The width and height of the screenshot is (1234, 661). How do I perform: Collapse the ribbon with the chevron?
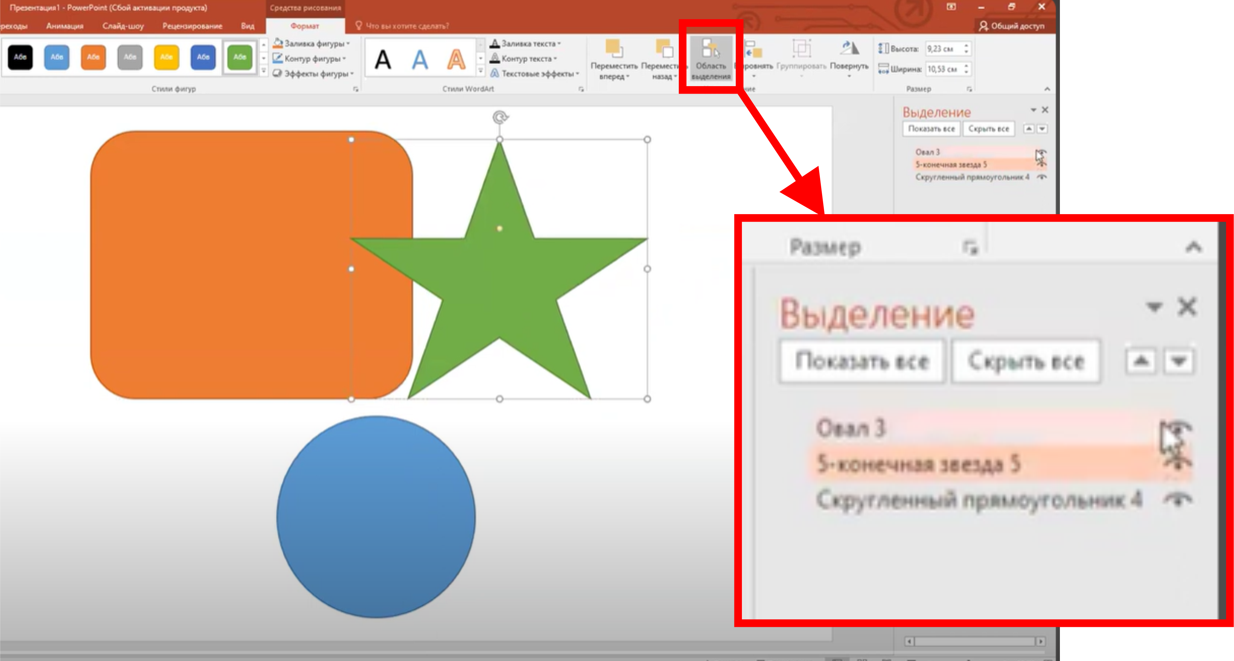click(1047, 89)
